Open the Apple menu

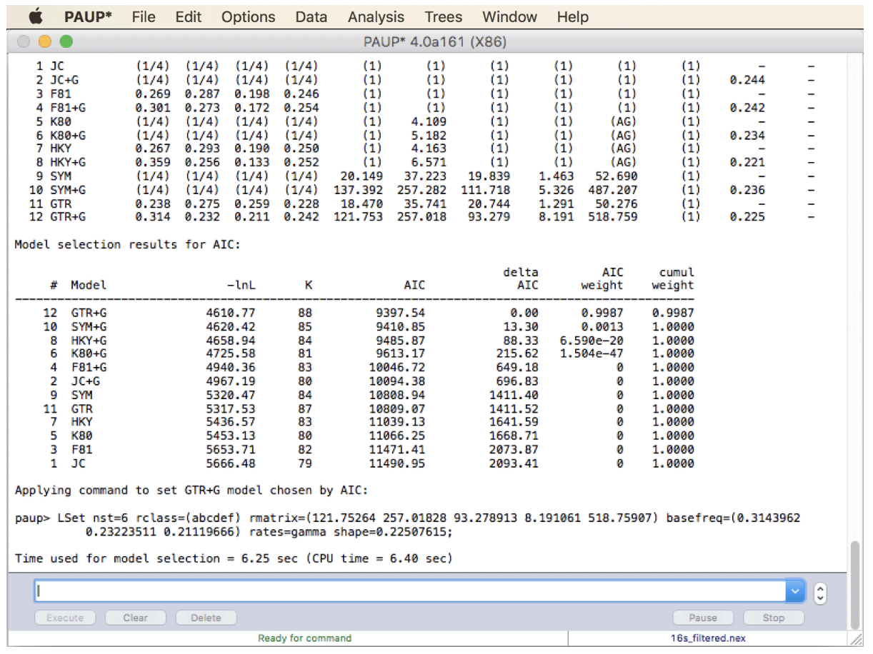(x=35, y=16)
